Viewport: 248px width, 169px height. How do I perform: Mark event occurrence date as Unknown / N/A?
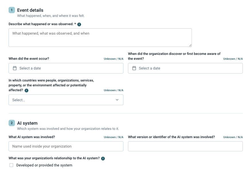pyautogui.click(x=114, y=59)
